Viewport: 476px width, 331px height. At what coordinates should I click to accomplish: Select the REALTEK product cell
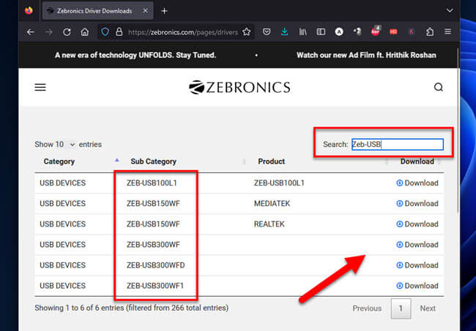tap(269, 224)
